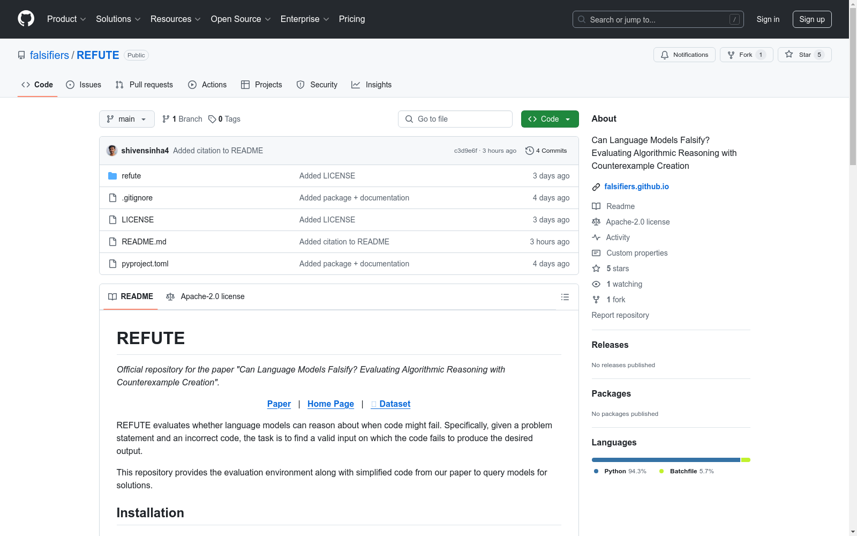Click the Python language bar segment
The height and width of the screenshot is (536, 857).
pos(666,460)
